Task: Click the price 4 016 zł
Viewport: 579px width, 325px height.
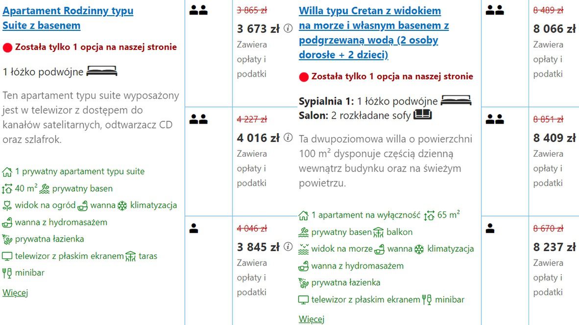Action: pyautogui.click(x=258, y=138)
